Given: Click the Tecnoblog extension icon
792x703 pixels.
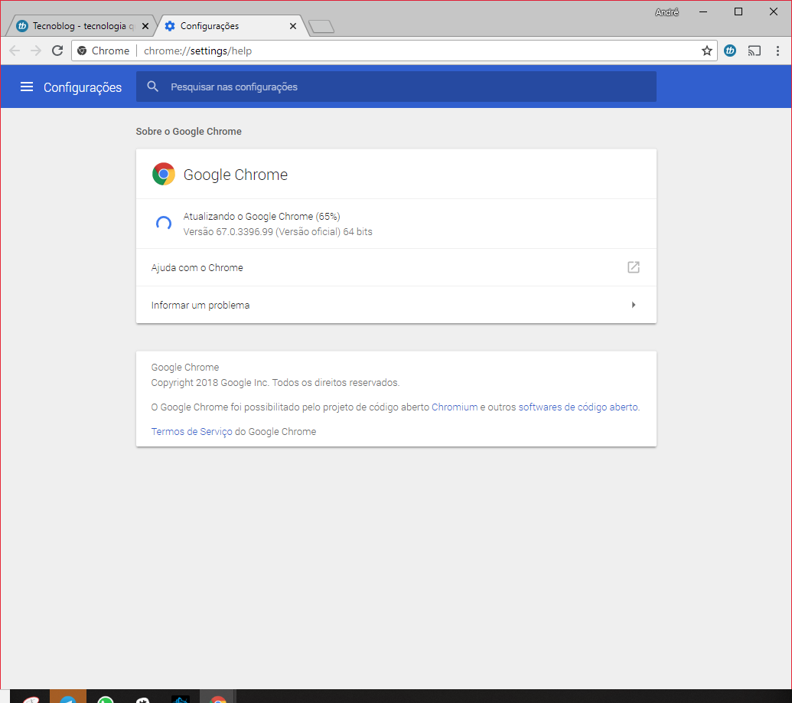Looking at the screenshot, I should [x=729, y=50].
